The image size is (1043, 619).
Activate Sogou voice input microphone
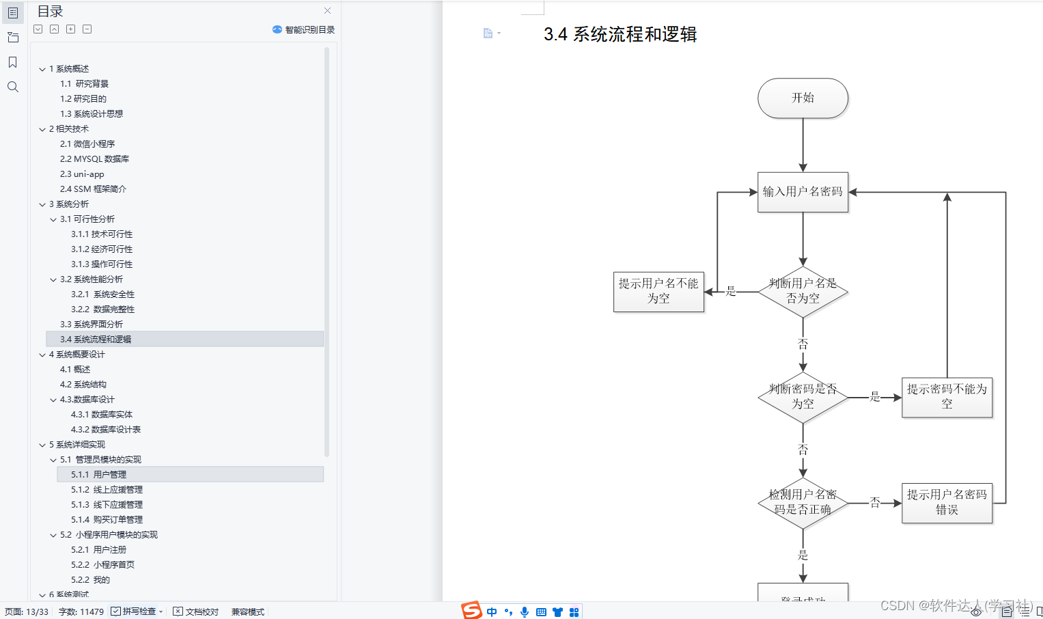coord(525,612)
